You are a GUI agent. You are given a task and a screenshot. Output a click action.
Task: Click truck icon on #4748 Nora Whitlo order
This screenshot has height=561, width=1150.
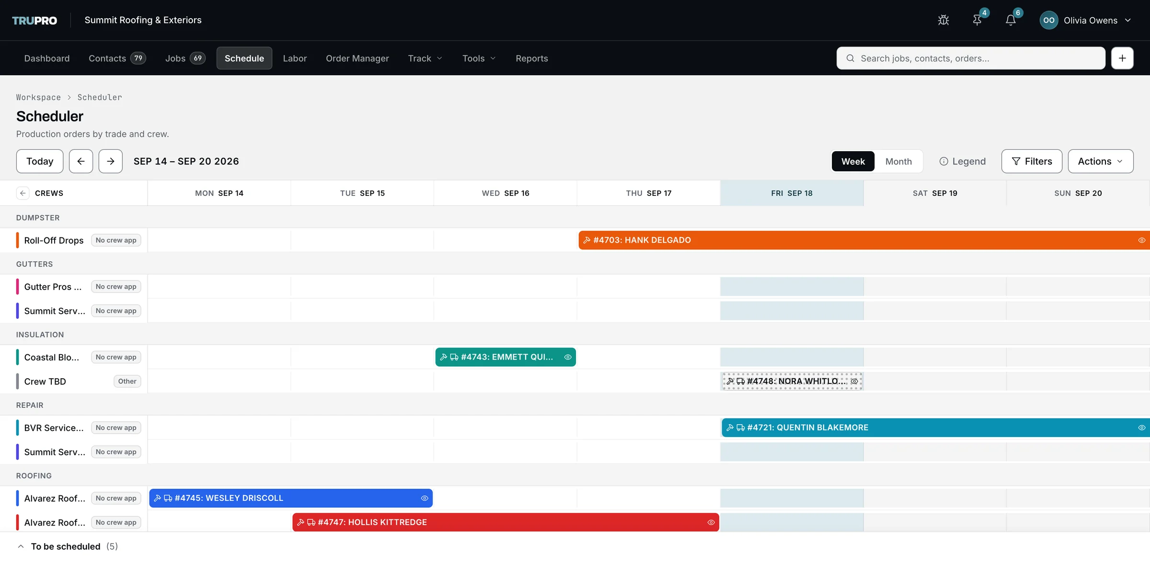(x=740, y=381)
